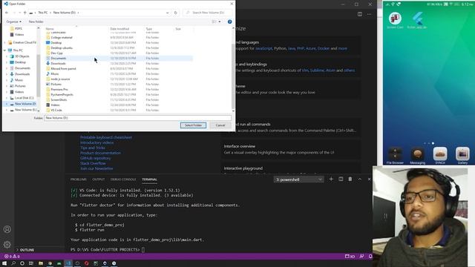Click New folder in dialog toolbar

[36, 22]
